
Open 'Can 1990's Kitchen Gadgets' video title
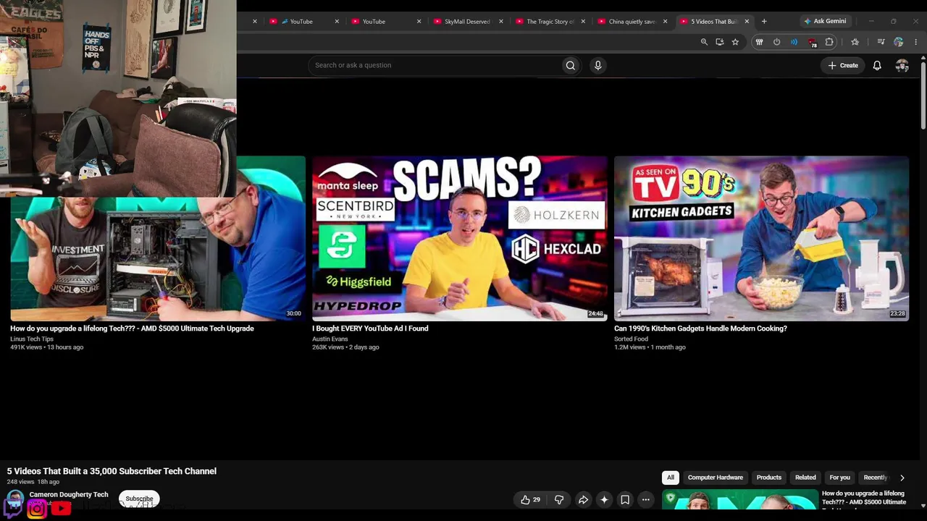coord(700,329)
